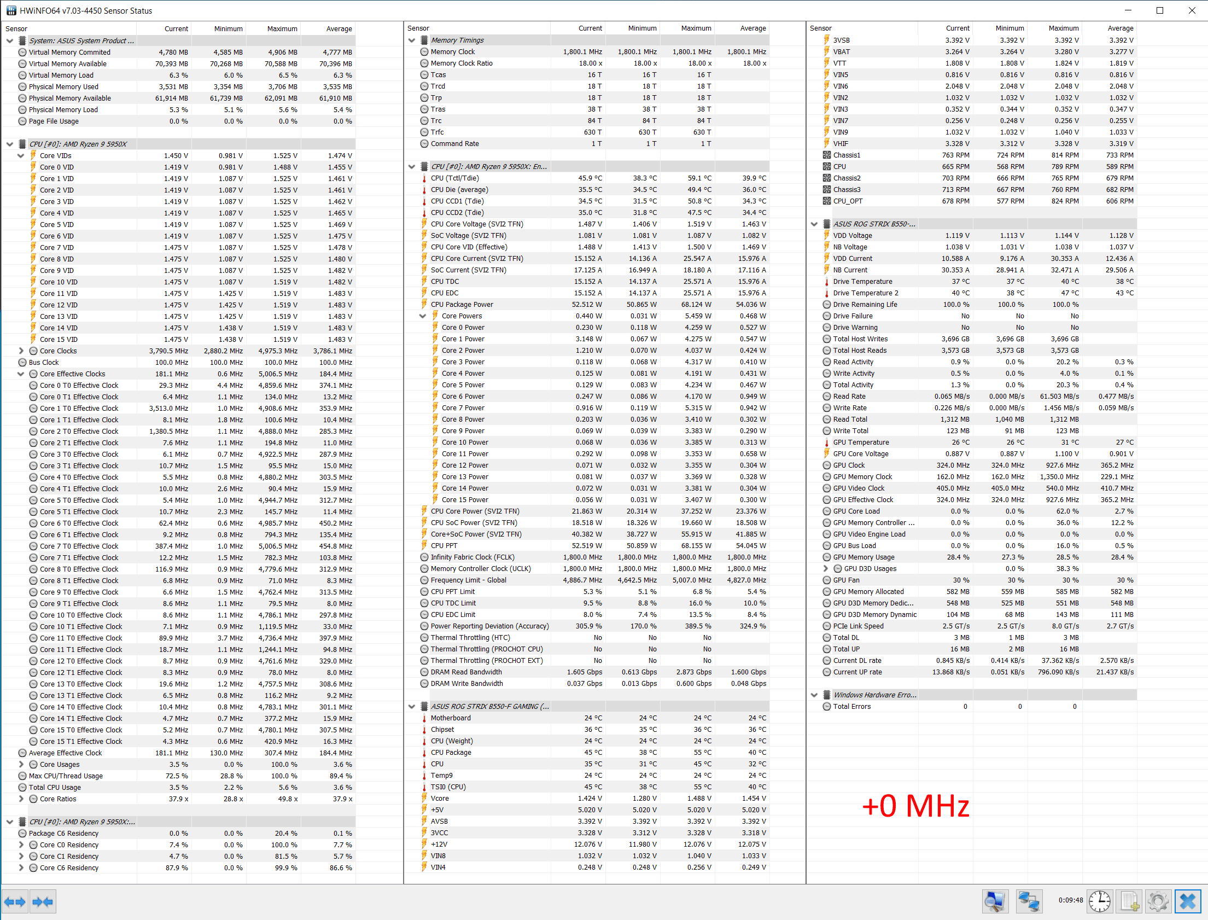Click the circle icon beside Bus Clock
The height and width of the screenshot is (920, 1208).
point(22,363)
